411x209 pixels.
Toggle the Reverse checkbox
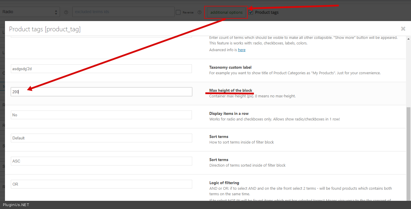point(178,12)
